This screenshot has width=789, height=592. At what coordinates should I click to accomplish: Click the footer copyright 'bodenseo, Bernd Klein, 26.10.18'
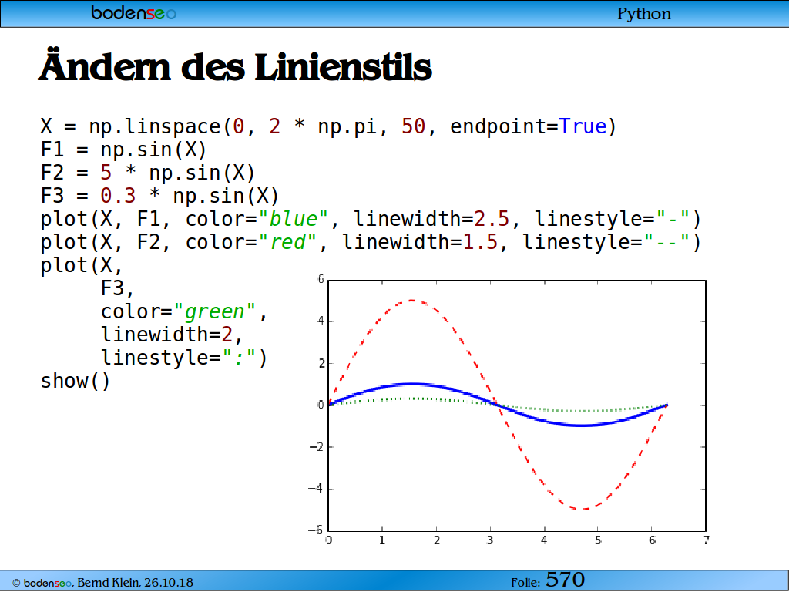click(102, 583)
